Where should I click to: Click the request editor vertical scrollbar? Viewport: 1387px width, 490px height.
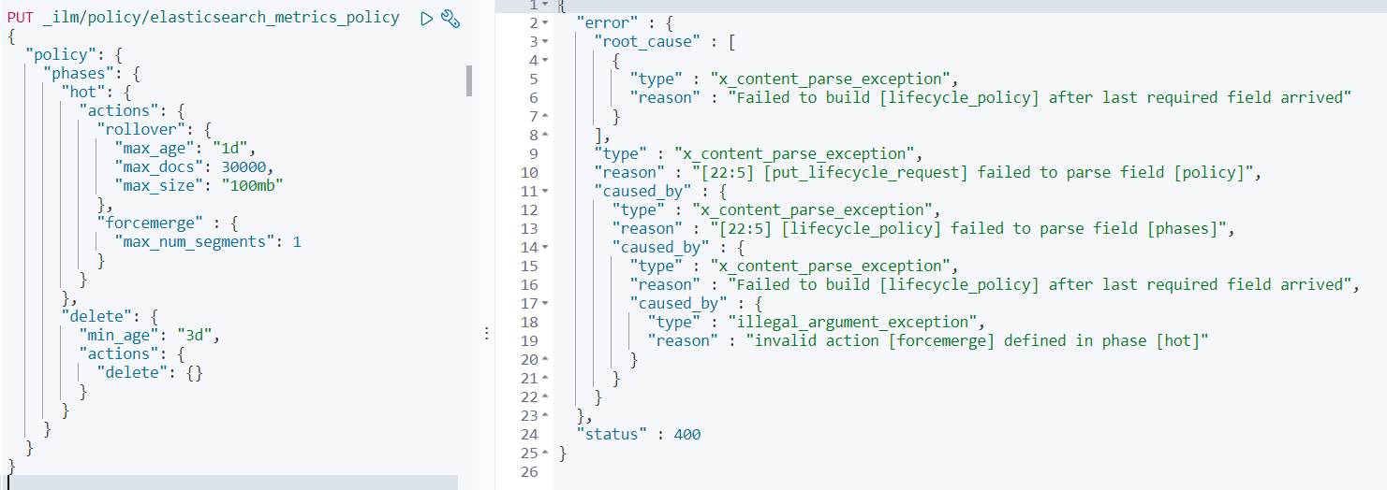click(468, 81)
